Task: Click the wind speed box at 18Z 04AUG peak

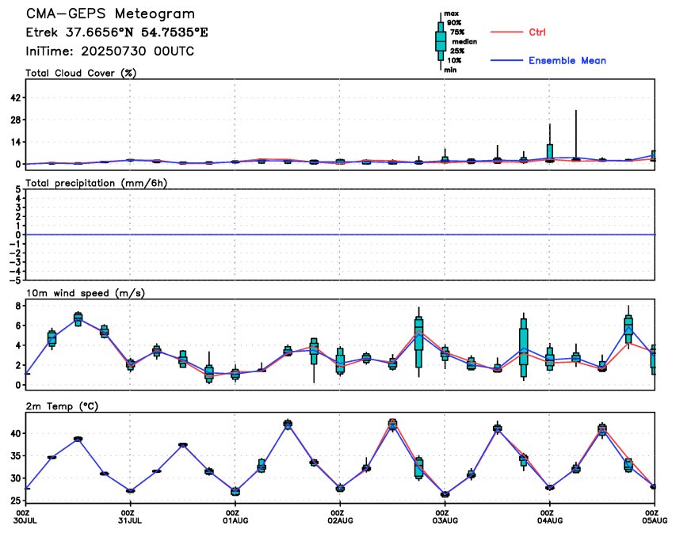Action: [628, 329]
